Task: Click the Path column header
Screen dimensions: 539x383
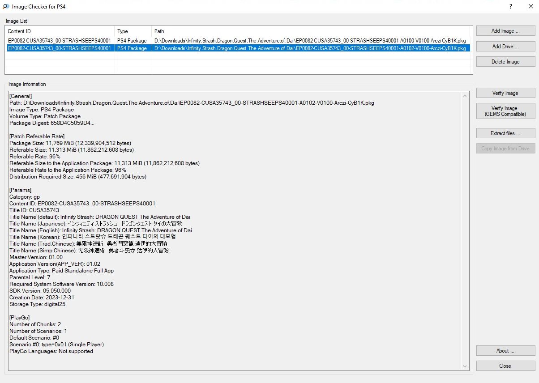Action: (312, 31)
